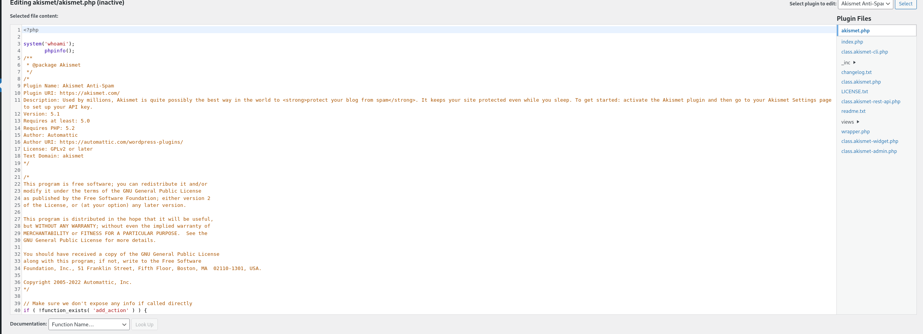
Task: Open class.akismet-admin.php file
Action: pyautogui.click(x=869, y=151)
